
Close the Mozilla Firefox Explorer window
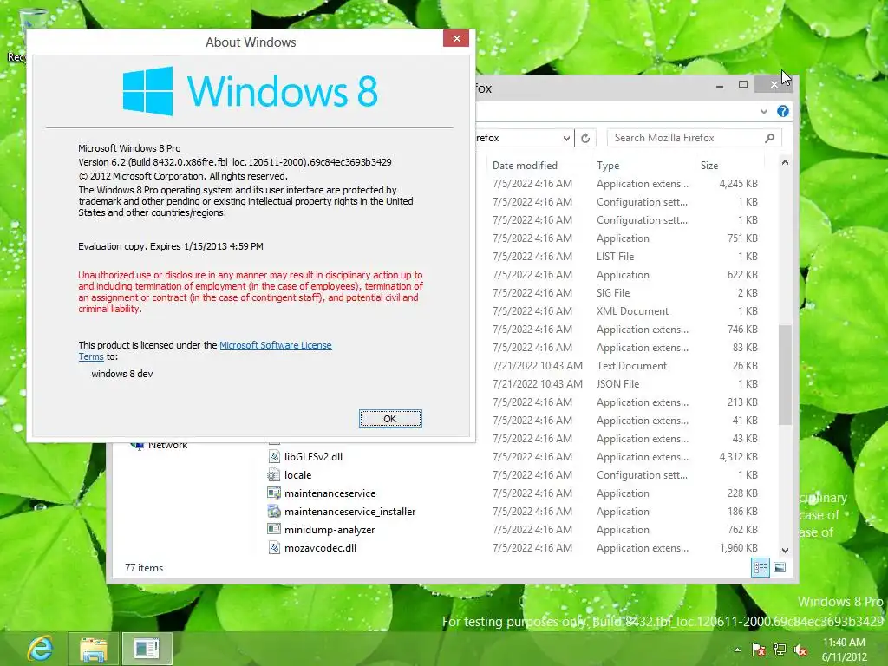point(774,84)
